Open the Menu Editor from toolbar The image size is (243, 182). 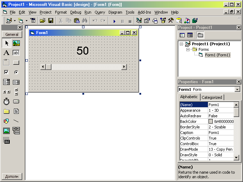point(33,21)
